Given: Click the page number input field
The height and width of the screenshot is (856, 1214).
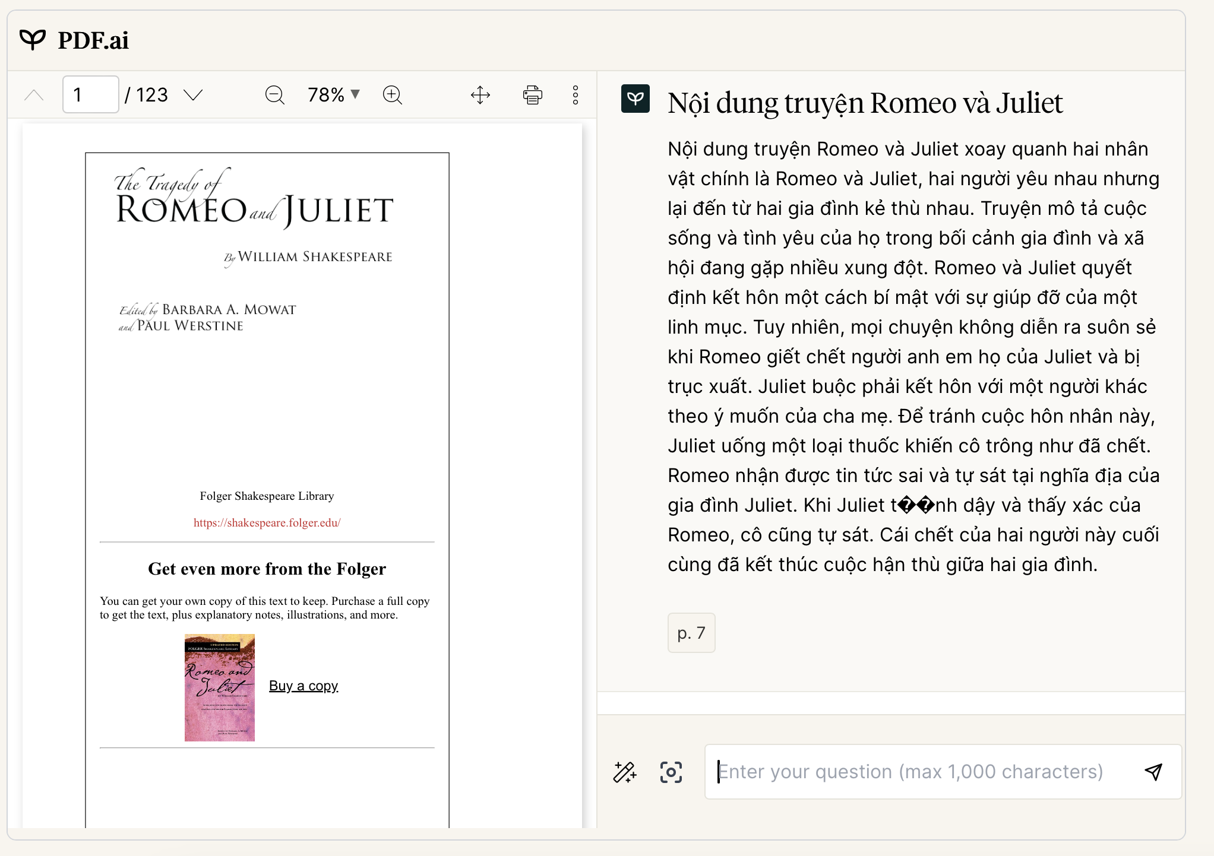Looking at the screenshot, I should click(90, 95).
